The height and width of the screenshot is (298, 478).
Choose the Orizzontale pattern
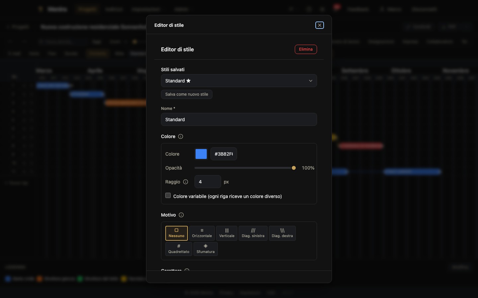point(202,233)
